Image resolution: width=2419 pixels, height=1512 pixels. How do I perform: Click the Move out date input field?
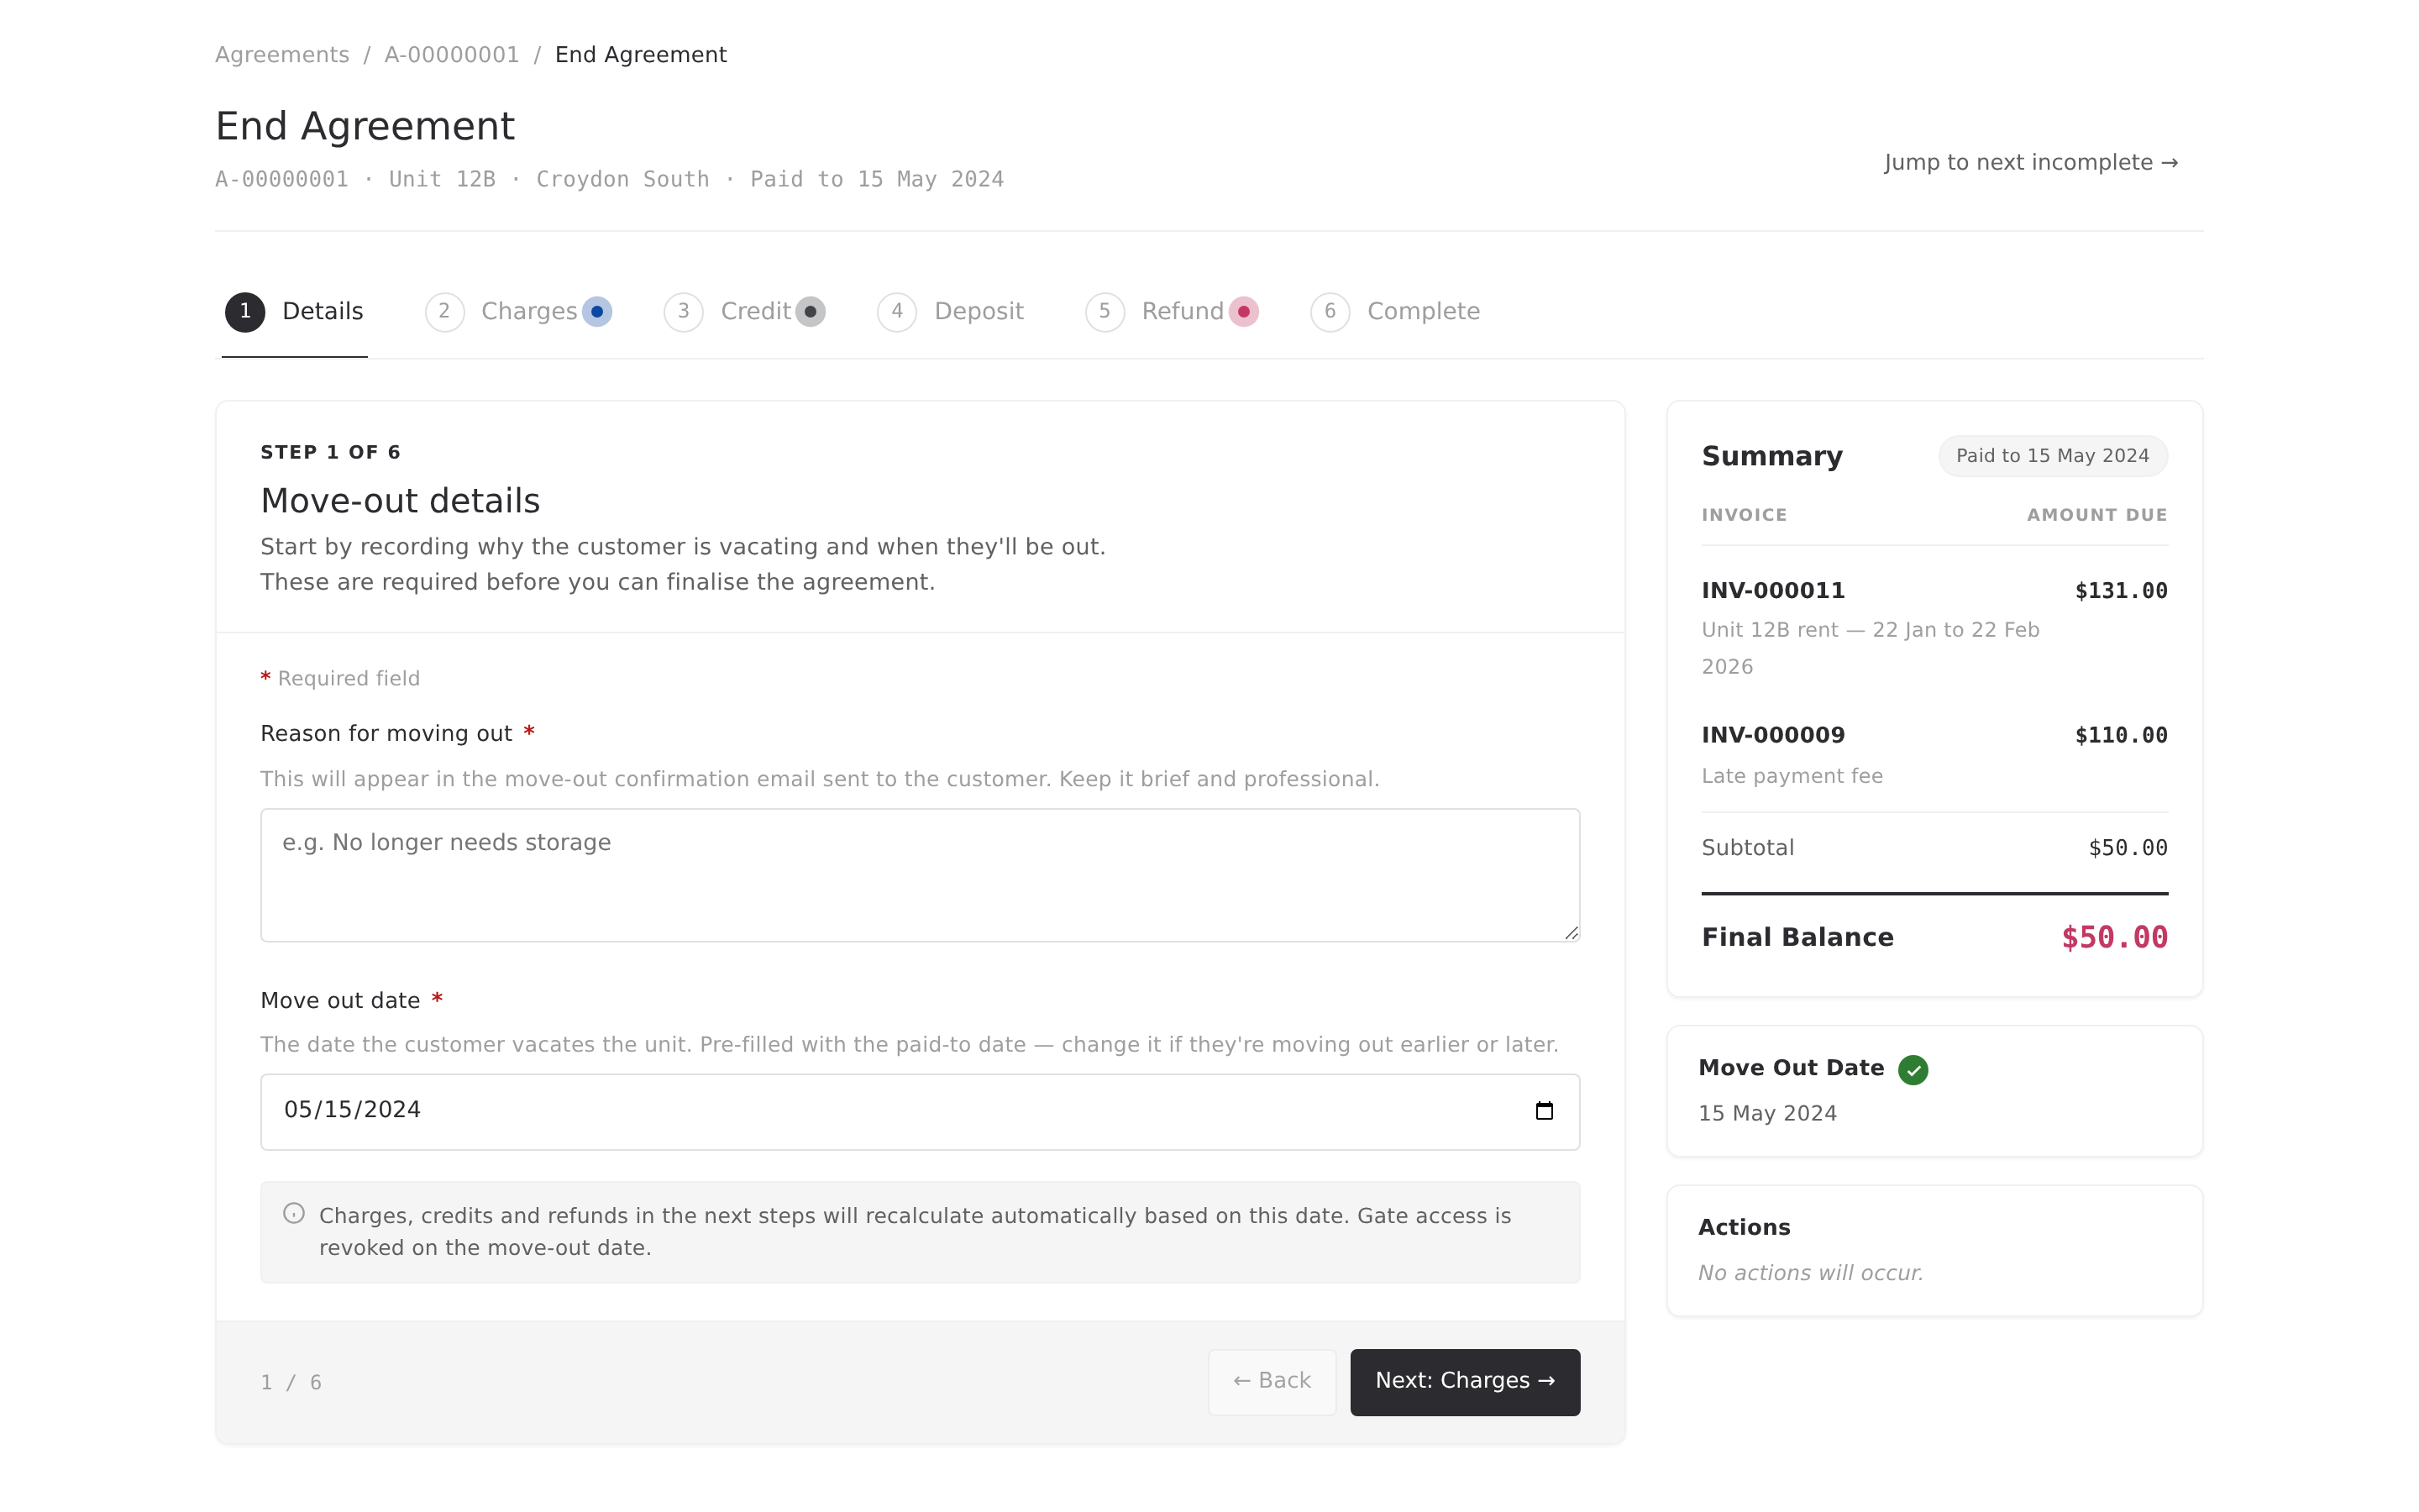click(x=920, y=1112)
